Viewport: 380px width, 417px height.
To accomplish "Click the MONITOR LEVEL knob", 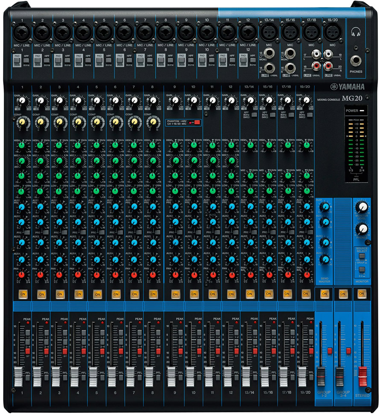I will pos(362,207).
